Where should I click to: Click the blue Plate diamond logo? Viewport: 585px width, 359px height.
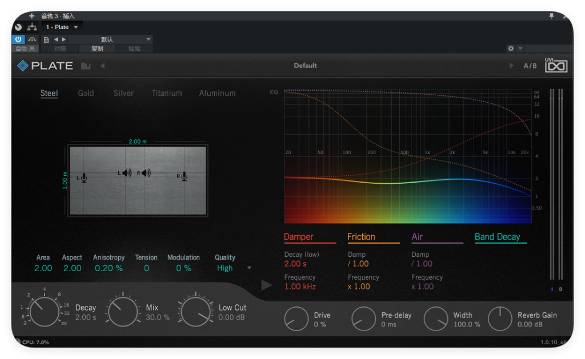pyautogui.click(x=23, y=66)
